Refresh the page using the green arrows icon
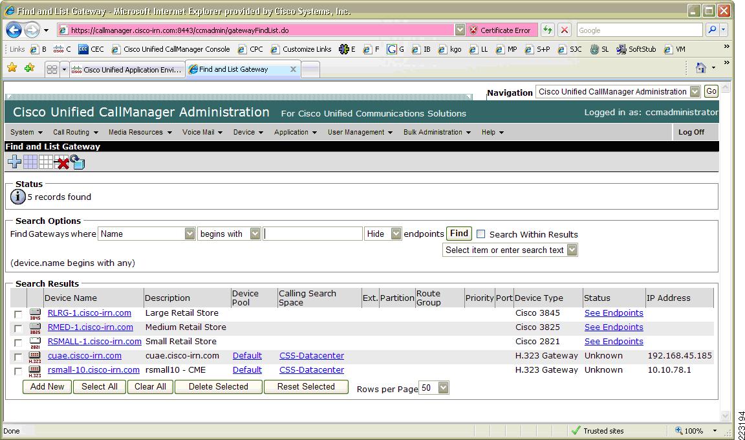This screenshot has width=745, height=440. tap(548, 30)
